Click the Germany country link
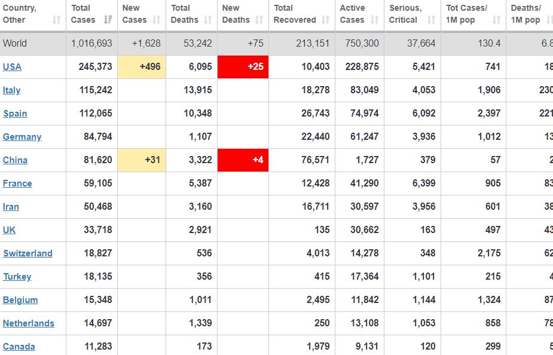 (x=22, y=137)
